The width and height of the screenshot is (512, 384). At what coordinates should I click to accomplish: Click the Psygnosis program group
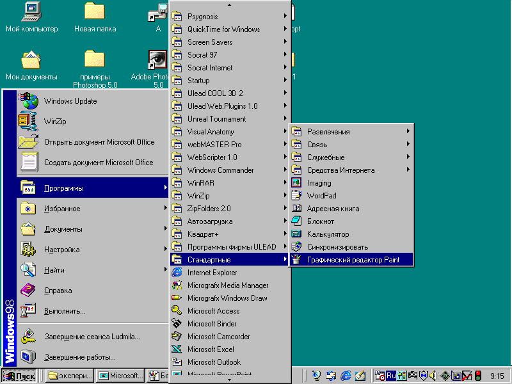point(230,17)
